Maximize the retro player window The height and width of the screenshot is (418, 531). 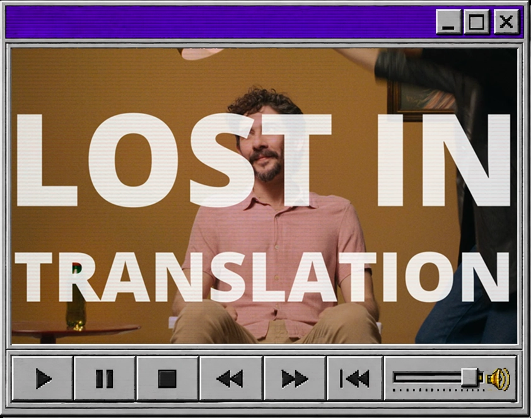[x=476, y=22]
